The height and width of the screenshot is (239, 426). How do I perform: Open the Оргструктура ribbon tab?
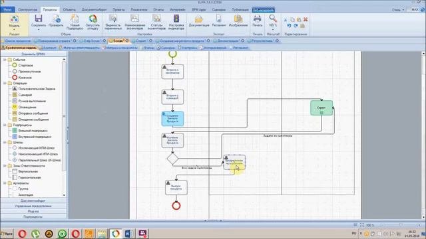[27, 10]
